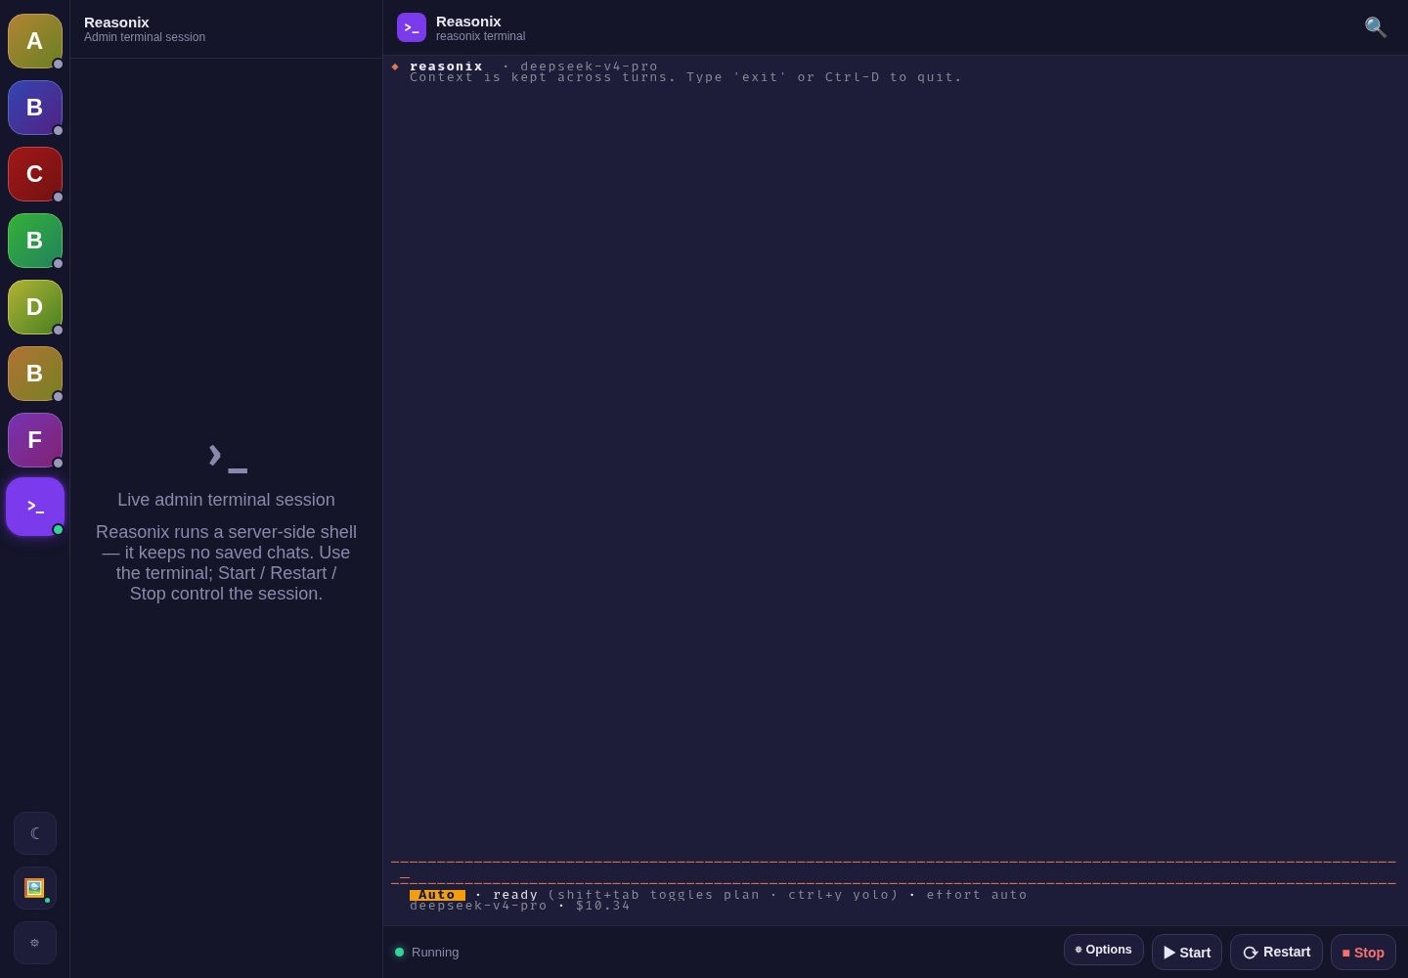Image resolution: width=1408 pixels, height=978 pixels.
Task: Restart the terminal session
Action: pyautogui.click(x=1276, y=953)
